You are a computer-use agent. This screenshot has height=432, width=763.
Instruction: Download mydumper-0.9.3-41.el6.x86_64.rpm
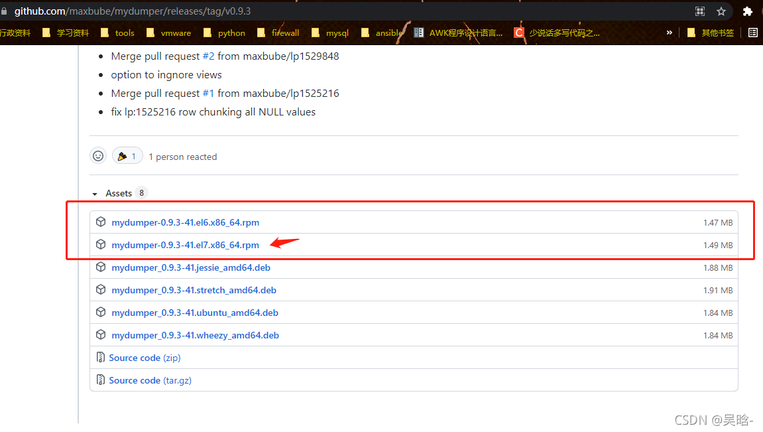(186, 222)
